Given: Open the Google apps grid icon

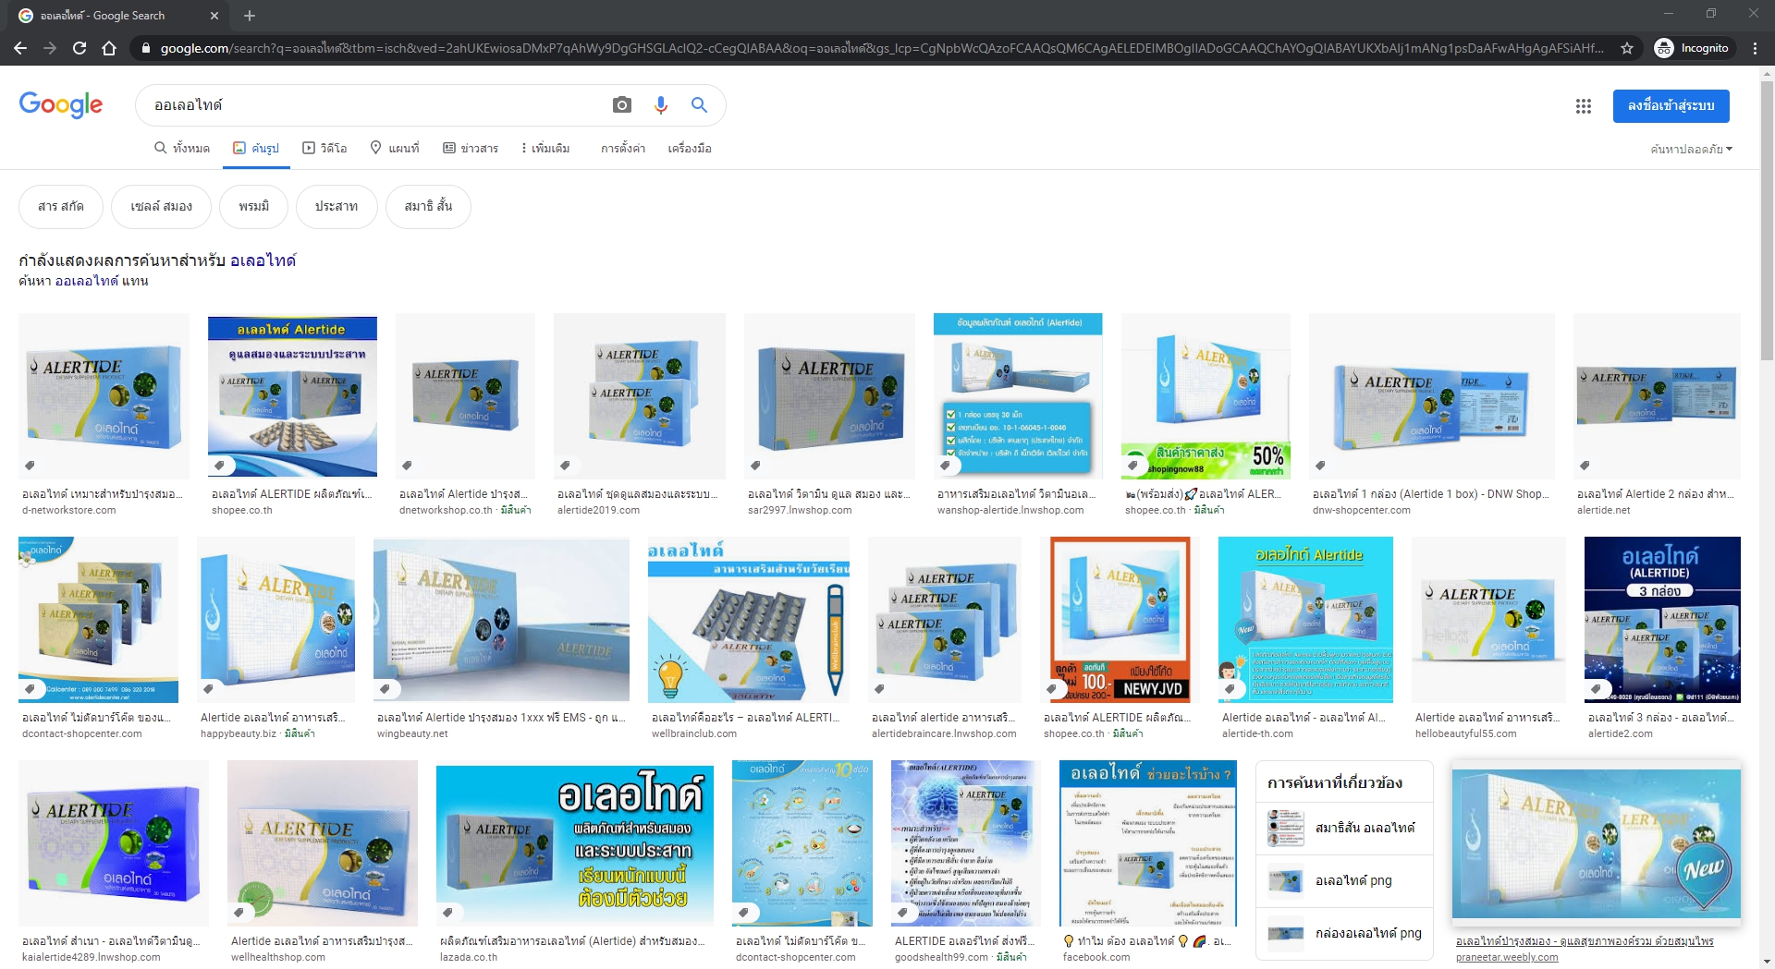Looking at the screenshot, I should (x=1583, y=106).
